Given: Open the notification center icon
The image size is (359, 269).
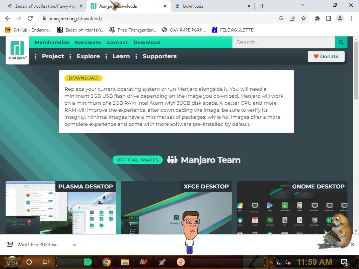Looking at the screenshot, I should tap(345, 262).
